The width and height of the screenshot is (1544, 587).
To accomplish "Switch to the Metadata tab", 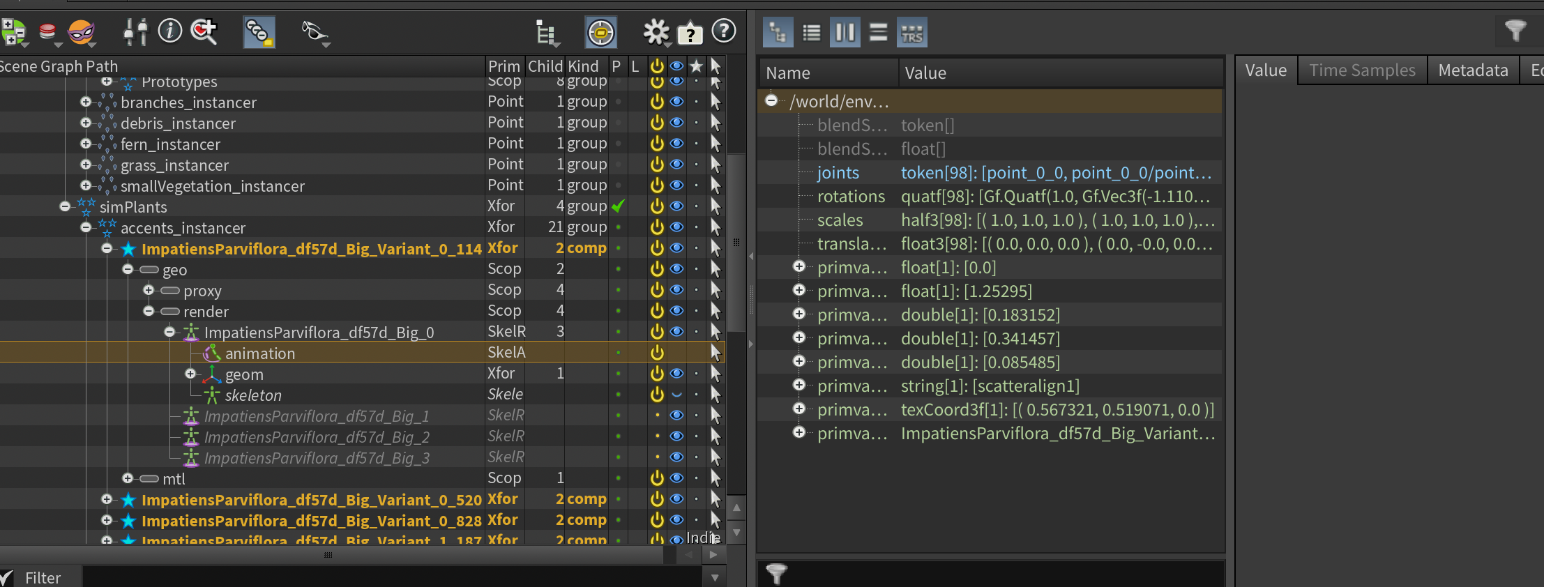I will click(x=1473, y=70).
